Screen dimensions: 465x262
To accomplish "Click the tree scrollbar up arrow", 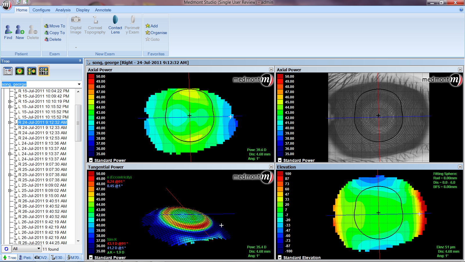I will (78, 91).
